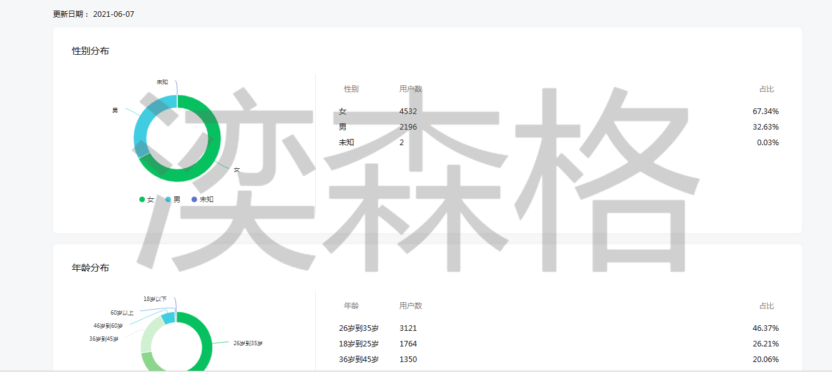
Task: Click the 60岁以上 label on the age chart
Action: coord(122,313)
